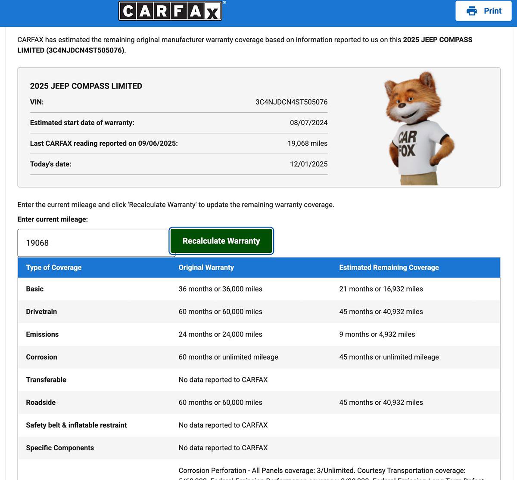Select Safety belt & inflatable restraint label

76,425
